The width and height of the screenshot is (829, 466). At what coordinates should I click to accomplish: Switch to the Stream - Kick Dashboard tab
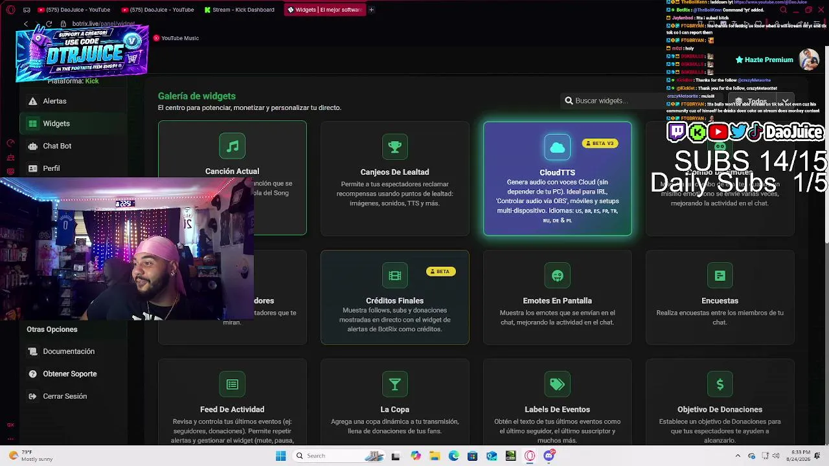(240, 10)
